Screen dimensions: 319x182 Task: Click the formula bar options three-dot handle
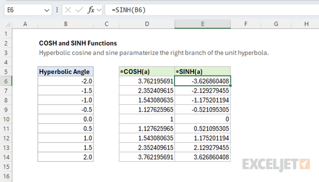(57, 10)
